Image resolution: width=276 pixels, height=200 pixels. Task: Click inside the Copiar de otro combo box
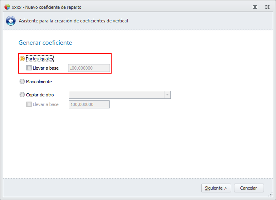click(x=116, y=95)
